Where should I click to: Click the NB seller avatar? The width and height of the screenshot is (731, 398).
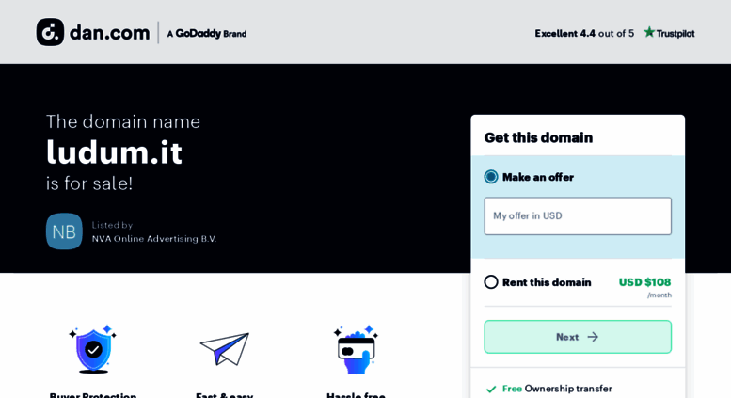tap(64, 231)
